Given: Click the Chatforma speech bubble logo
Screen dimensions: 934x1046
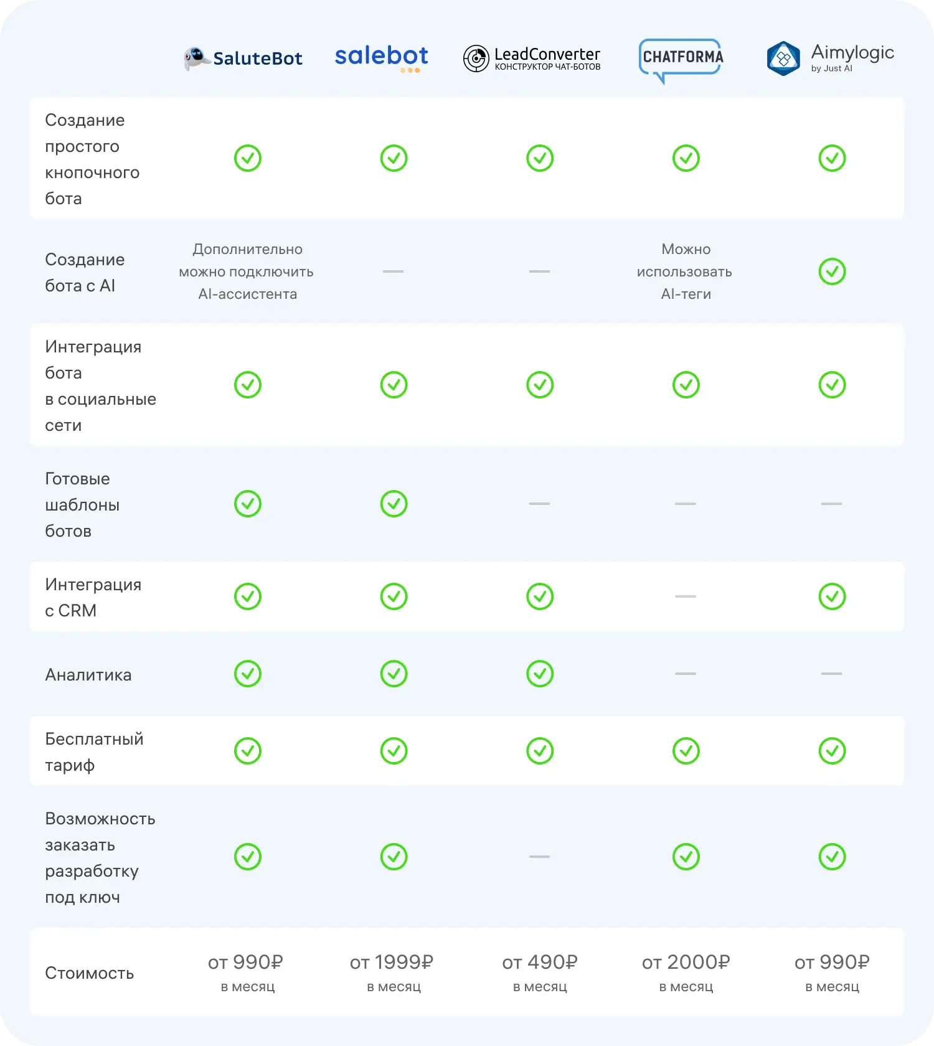Looking at the screenshot, I should [682, 59].
